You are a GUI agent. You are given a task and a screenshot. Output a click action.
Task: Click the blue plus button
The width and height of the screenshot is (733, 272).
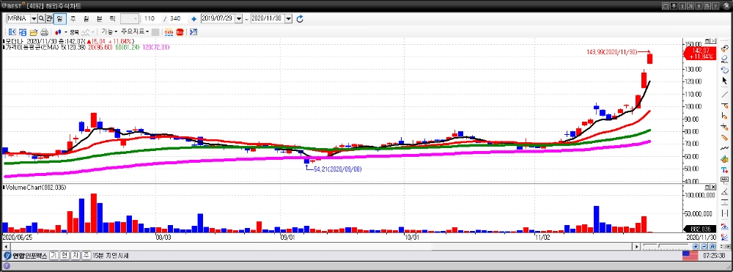pos(194,19)
